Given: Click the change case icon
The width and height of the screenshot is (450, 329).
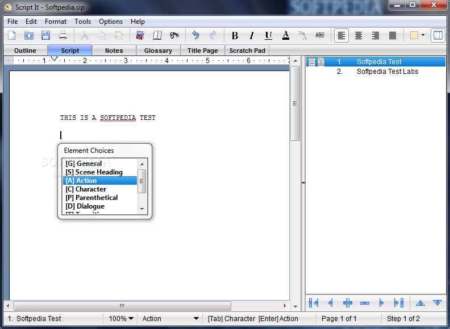Looking at the screenshot, I should coord(302,35).
